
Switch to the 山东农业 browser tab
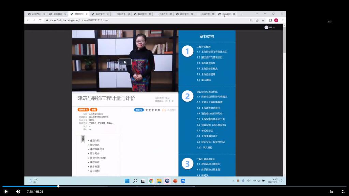(36, 14)
